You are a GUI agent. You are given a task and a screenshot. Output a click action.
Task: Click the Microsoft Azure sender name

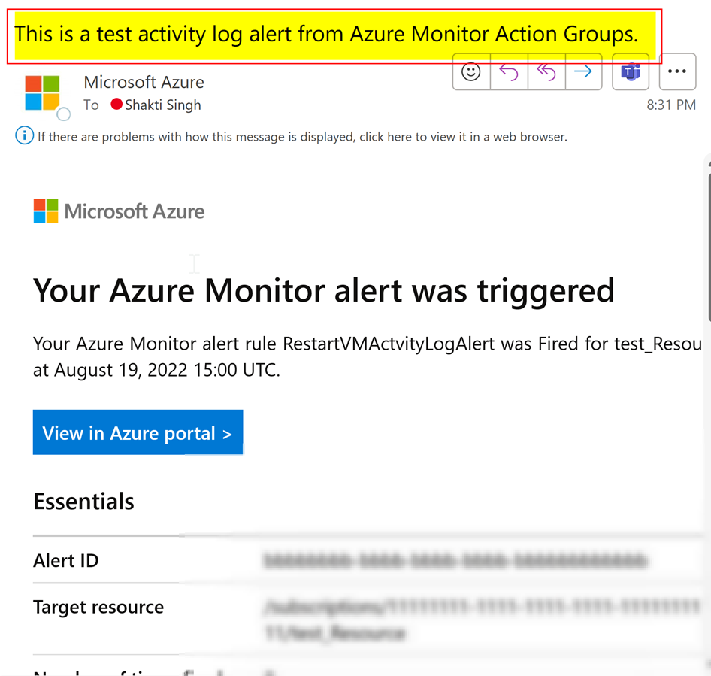click(x=144, y=82)
